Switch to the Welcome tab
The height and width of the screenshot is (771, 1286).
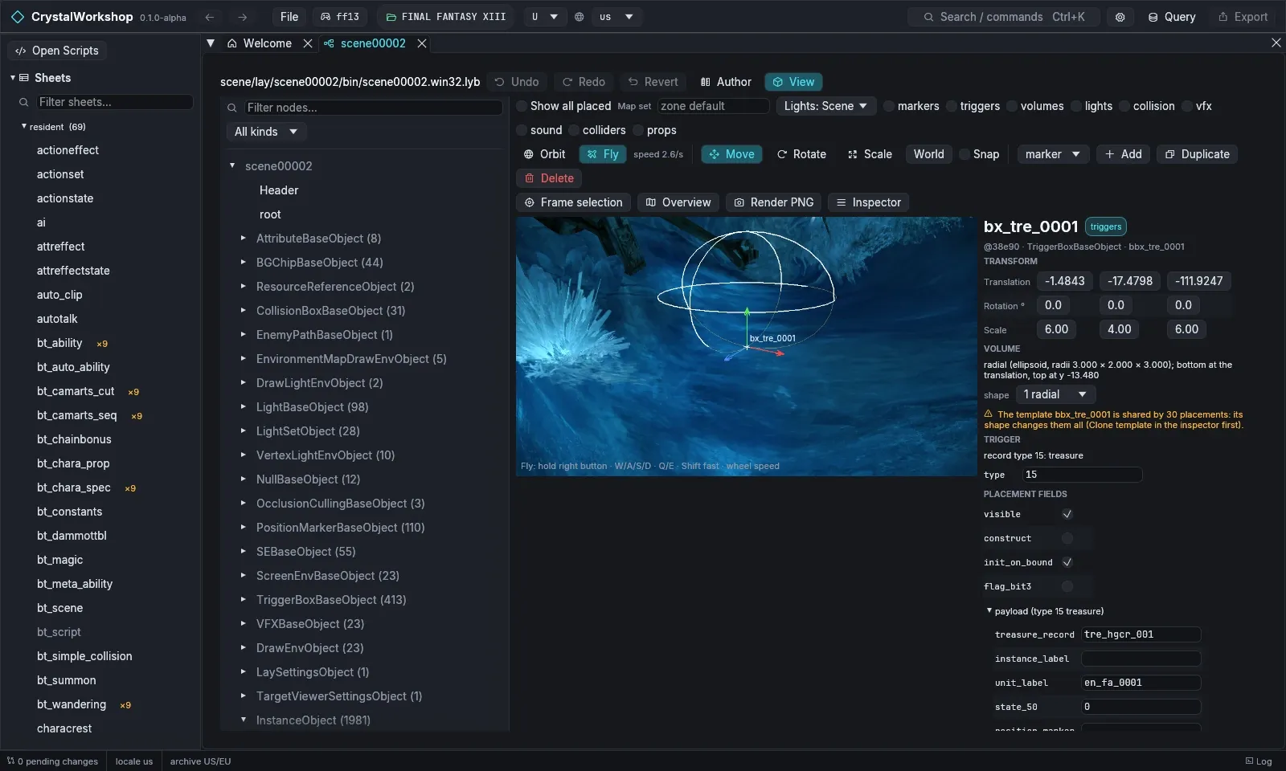pos(268,43)
